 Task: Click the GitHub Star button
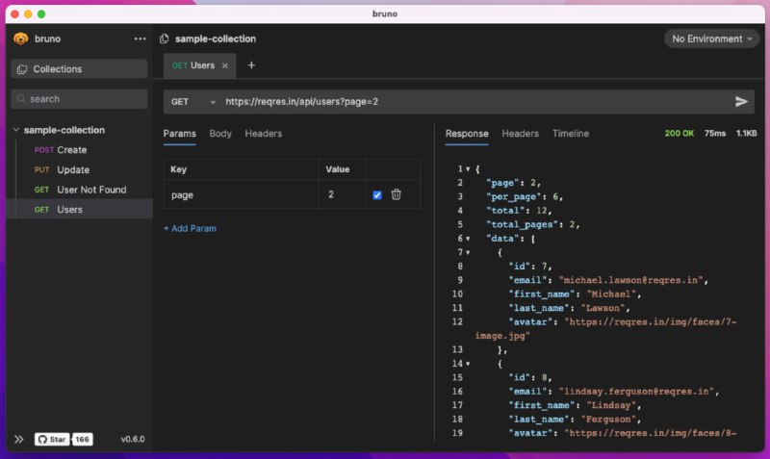pos(52,439)
